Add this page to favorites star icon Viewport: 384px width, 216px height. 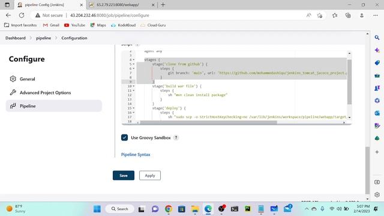pyautogui.click(x=320, y=16)
